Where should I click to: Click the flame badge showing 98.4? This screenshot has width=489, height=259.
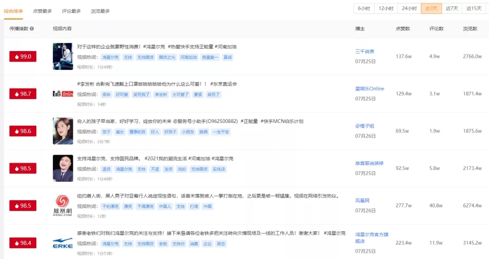23,243
